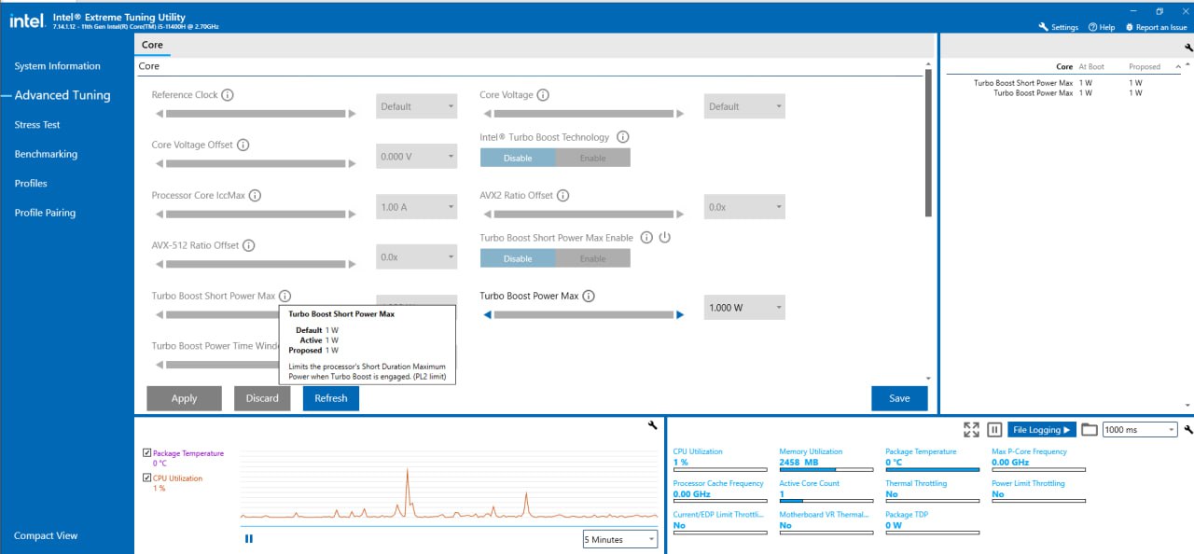Viewport: 1194px width, 554px height.
Task: Click the power icon beside Turbo Boost Short Power Max Enable
Action: coord(664,238)
